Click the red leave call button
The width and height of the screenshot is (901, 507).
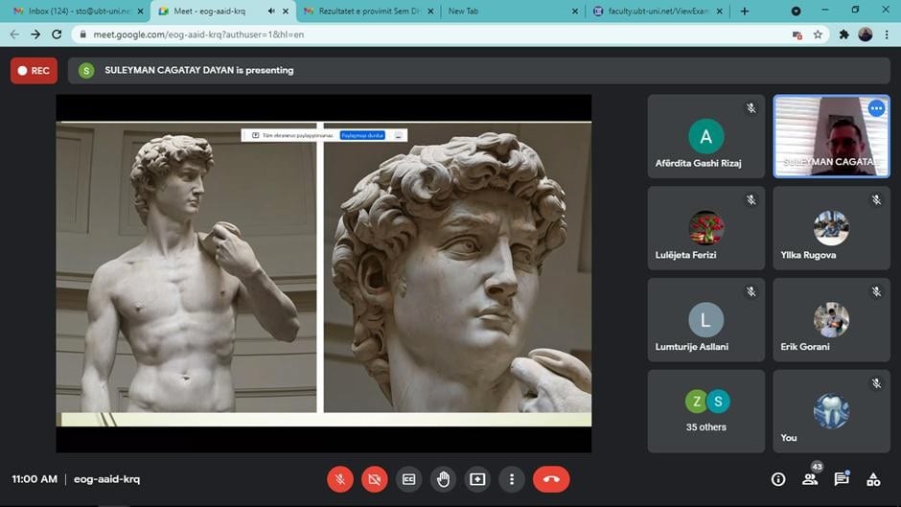(551, 479)
